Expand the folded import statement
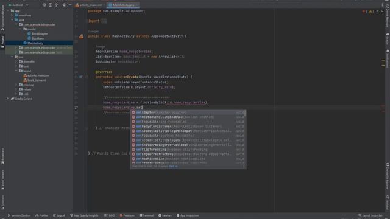Screen dimensions: 390x219 coord(104,21)
